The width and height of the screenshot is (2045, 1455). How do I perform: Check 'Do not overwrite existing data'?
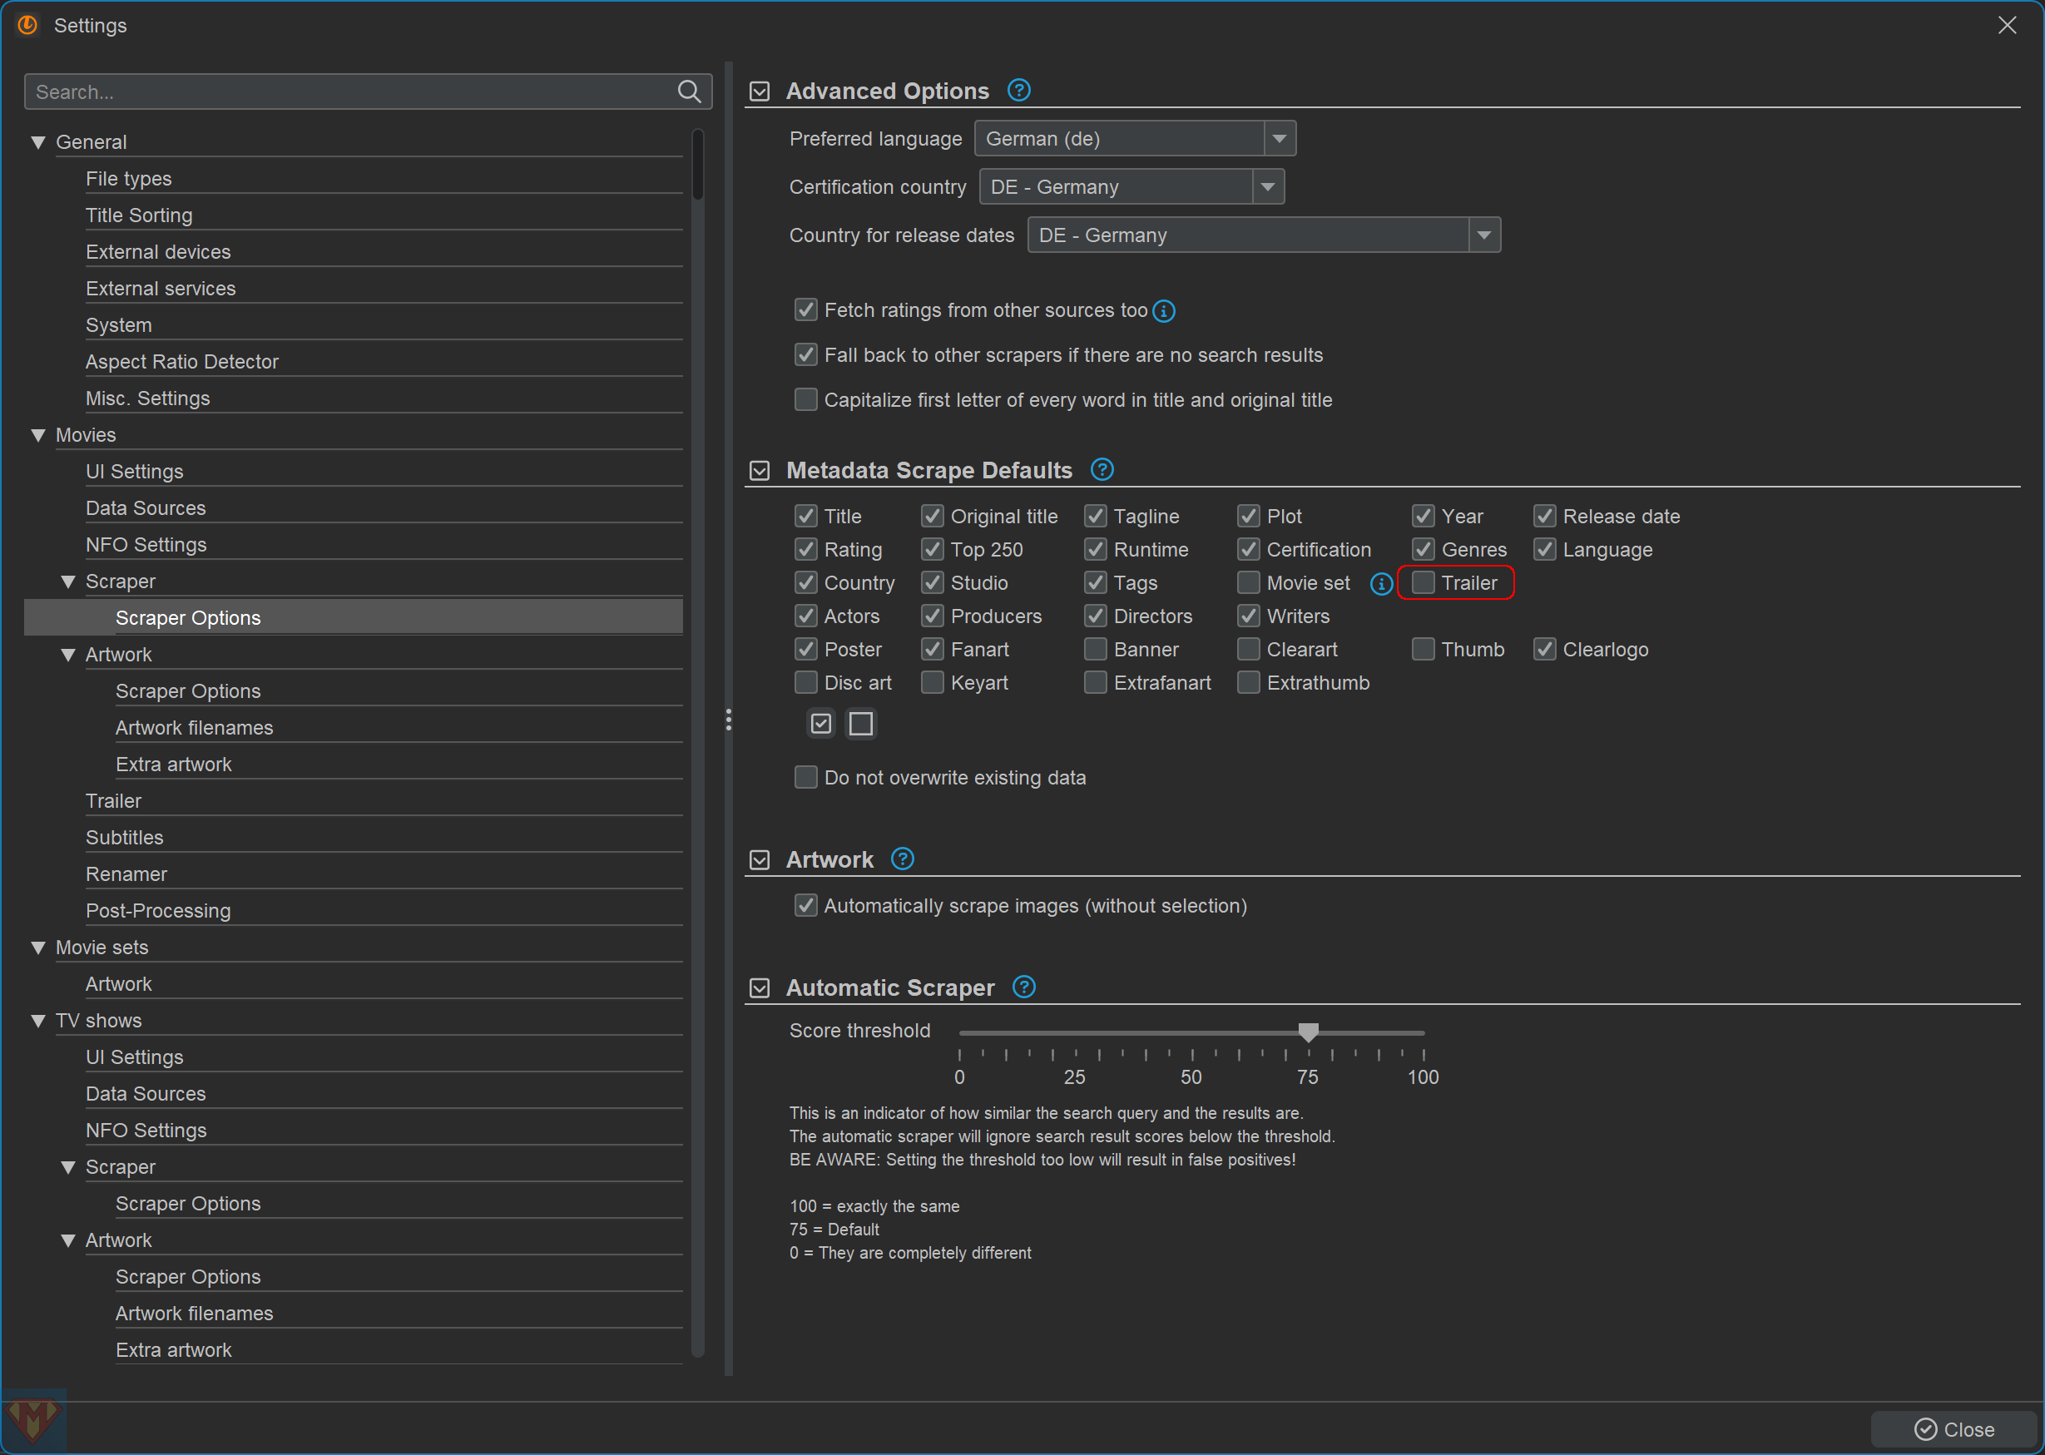[806, 777]
